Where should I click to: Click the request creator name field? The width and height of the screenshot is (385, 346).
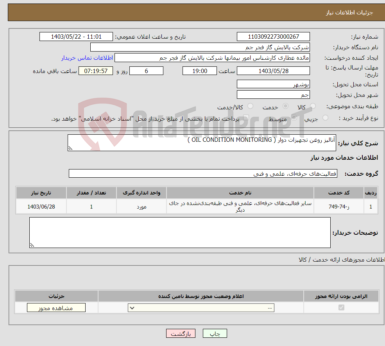[212, 58]
